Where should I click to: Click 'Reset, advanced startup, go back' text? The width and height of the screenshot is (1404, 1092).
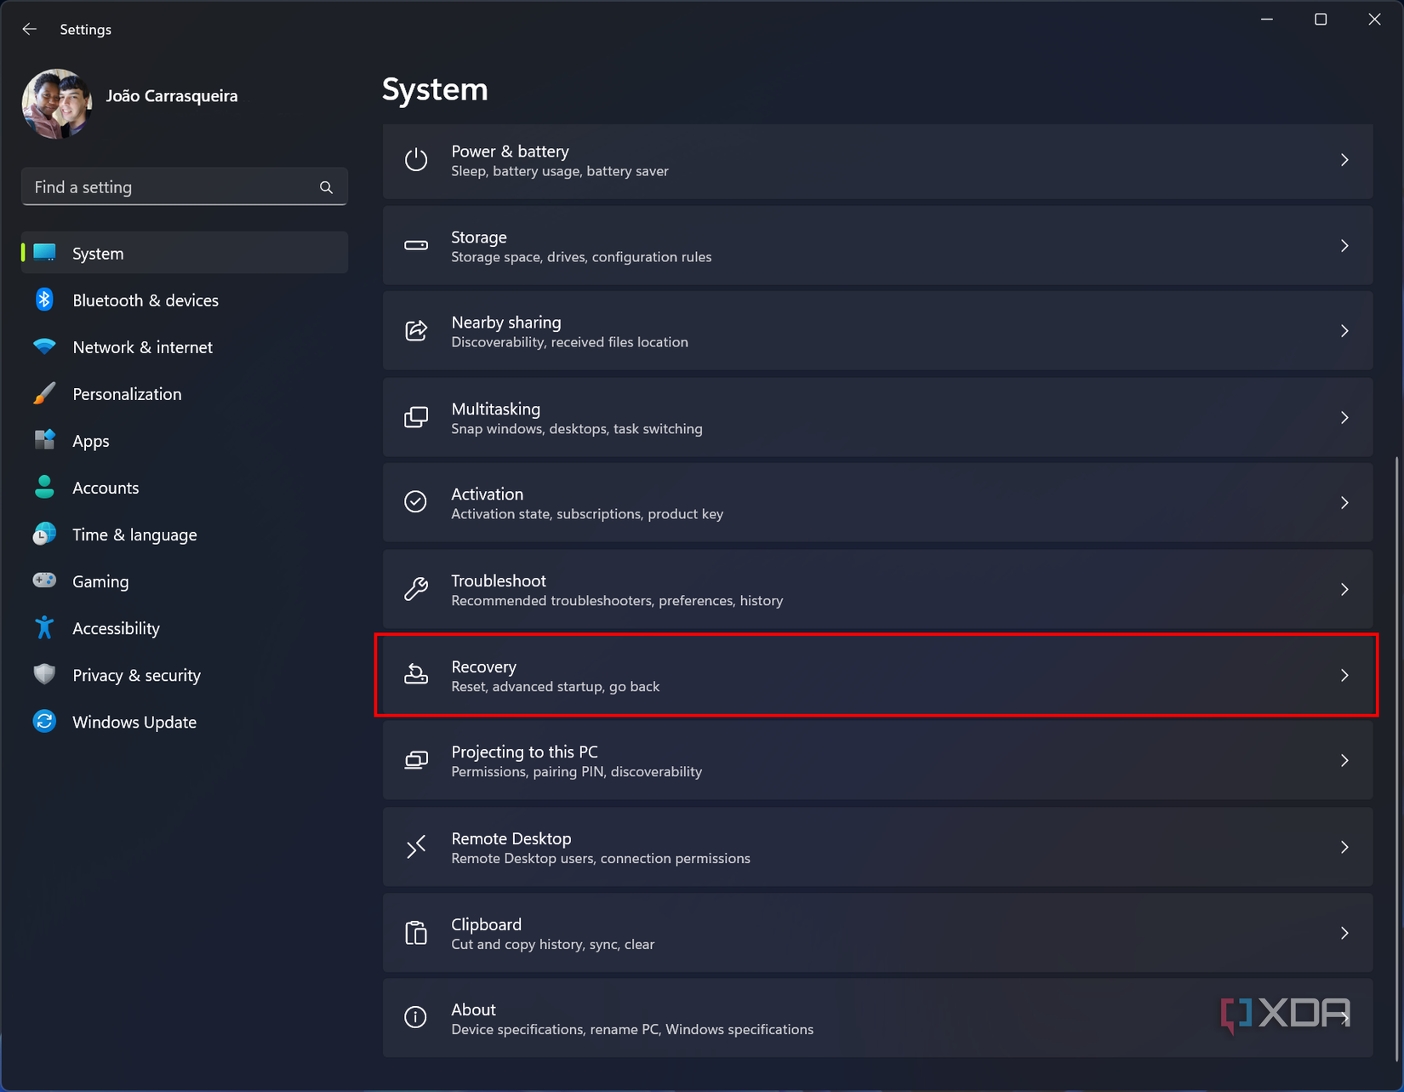(555, 686)
